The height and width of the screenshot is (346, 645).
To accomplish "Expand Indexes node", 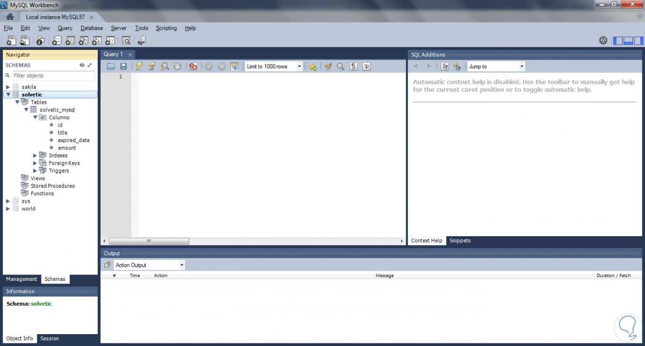I will [x=35, y=156].
